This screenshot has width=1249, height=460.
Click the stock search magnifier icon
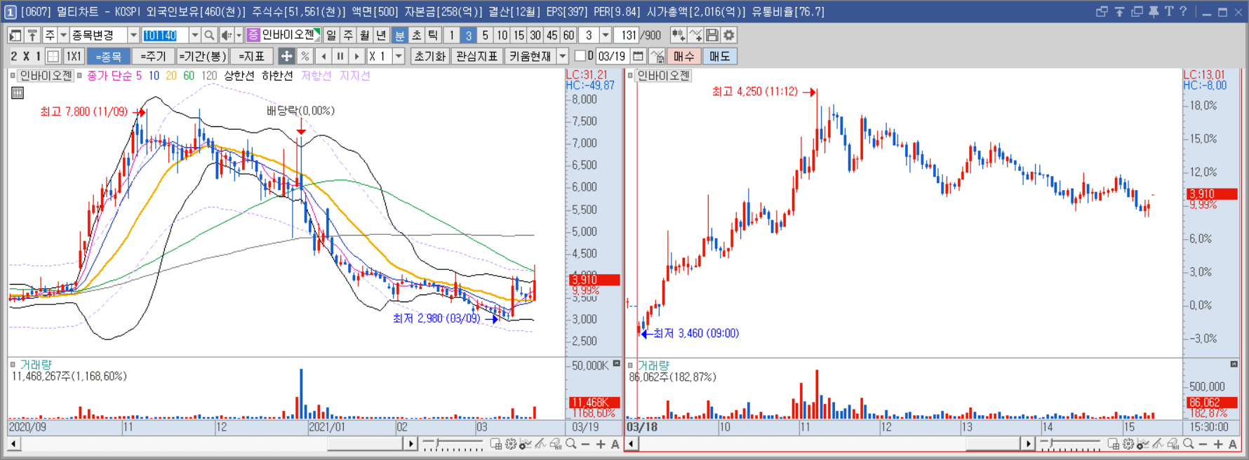[209, 35]
